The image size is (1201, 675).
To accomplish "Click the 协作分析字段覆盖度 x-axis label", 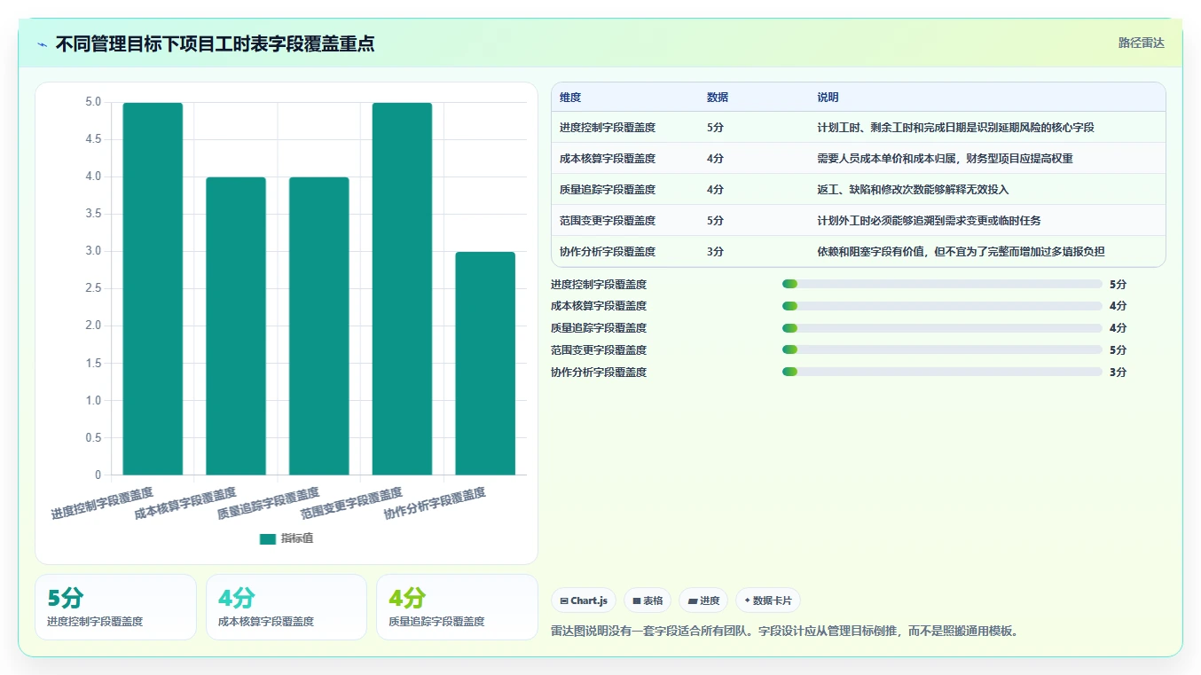I will (x=435, y=505).
